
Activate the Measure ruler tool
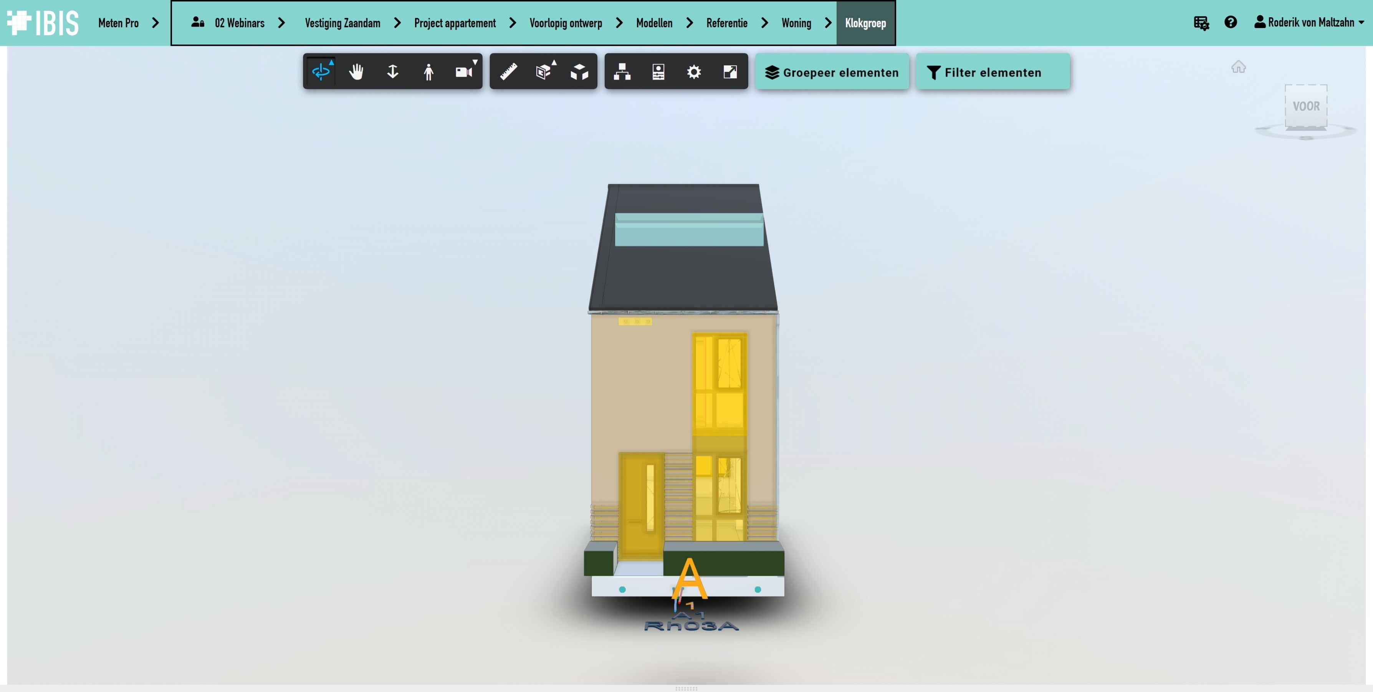pos(508,71)
